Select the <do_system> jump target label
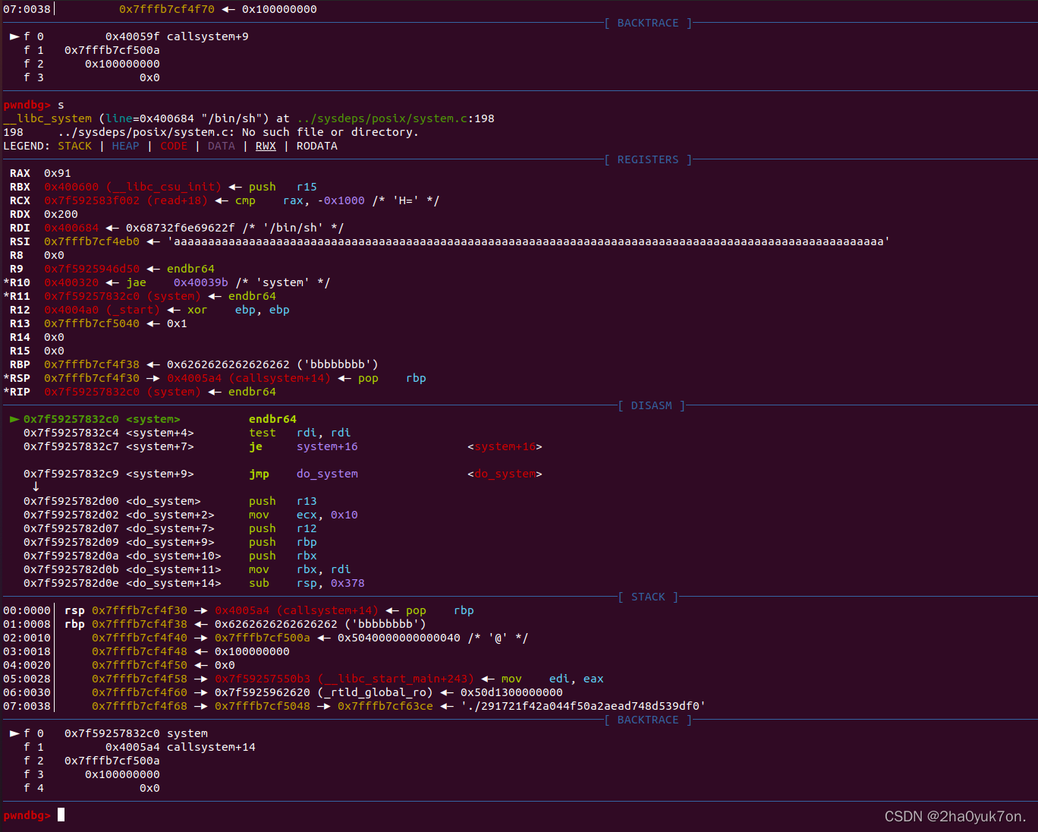 505,474
